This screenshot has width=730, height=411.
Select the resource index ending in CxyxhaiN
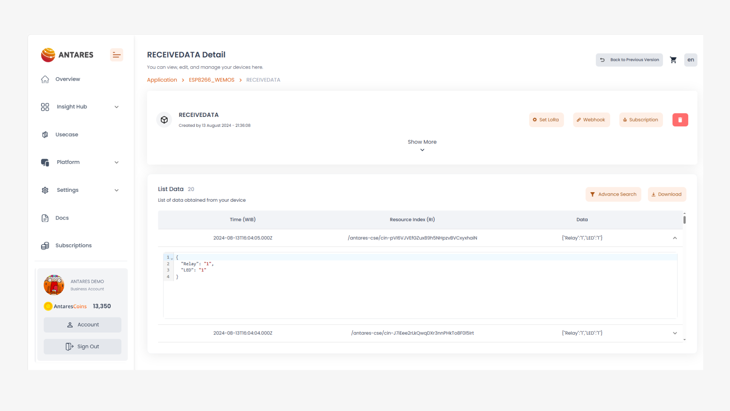pos(412,238)
